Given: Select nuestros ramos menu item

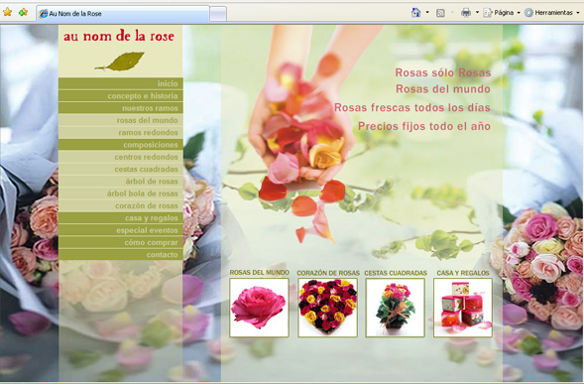Looking at the screenshot, I should coord(121,108).
